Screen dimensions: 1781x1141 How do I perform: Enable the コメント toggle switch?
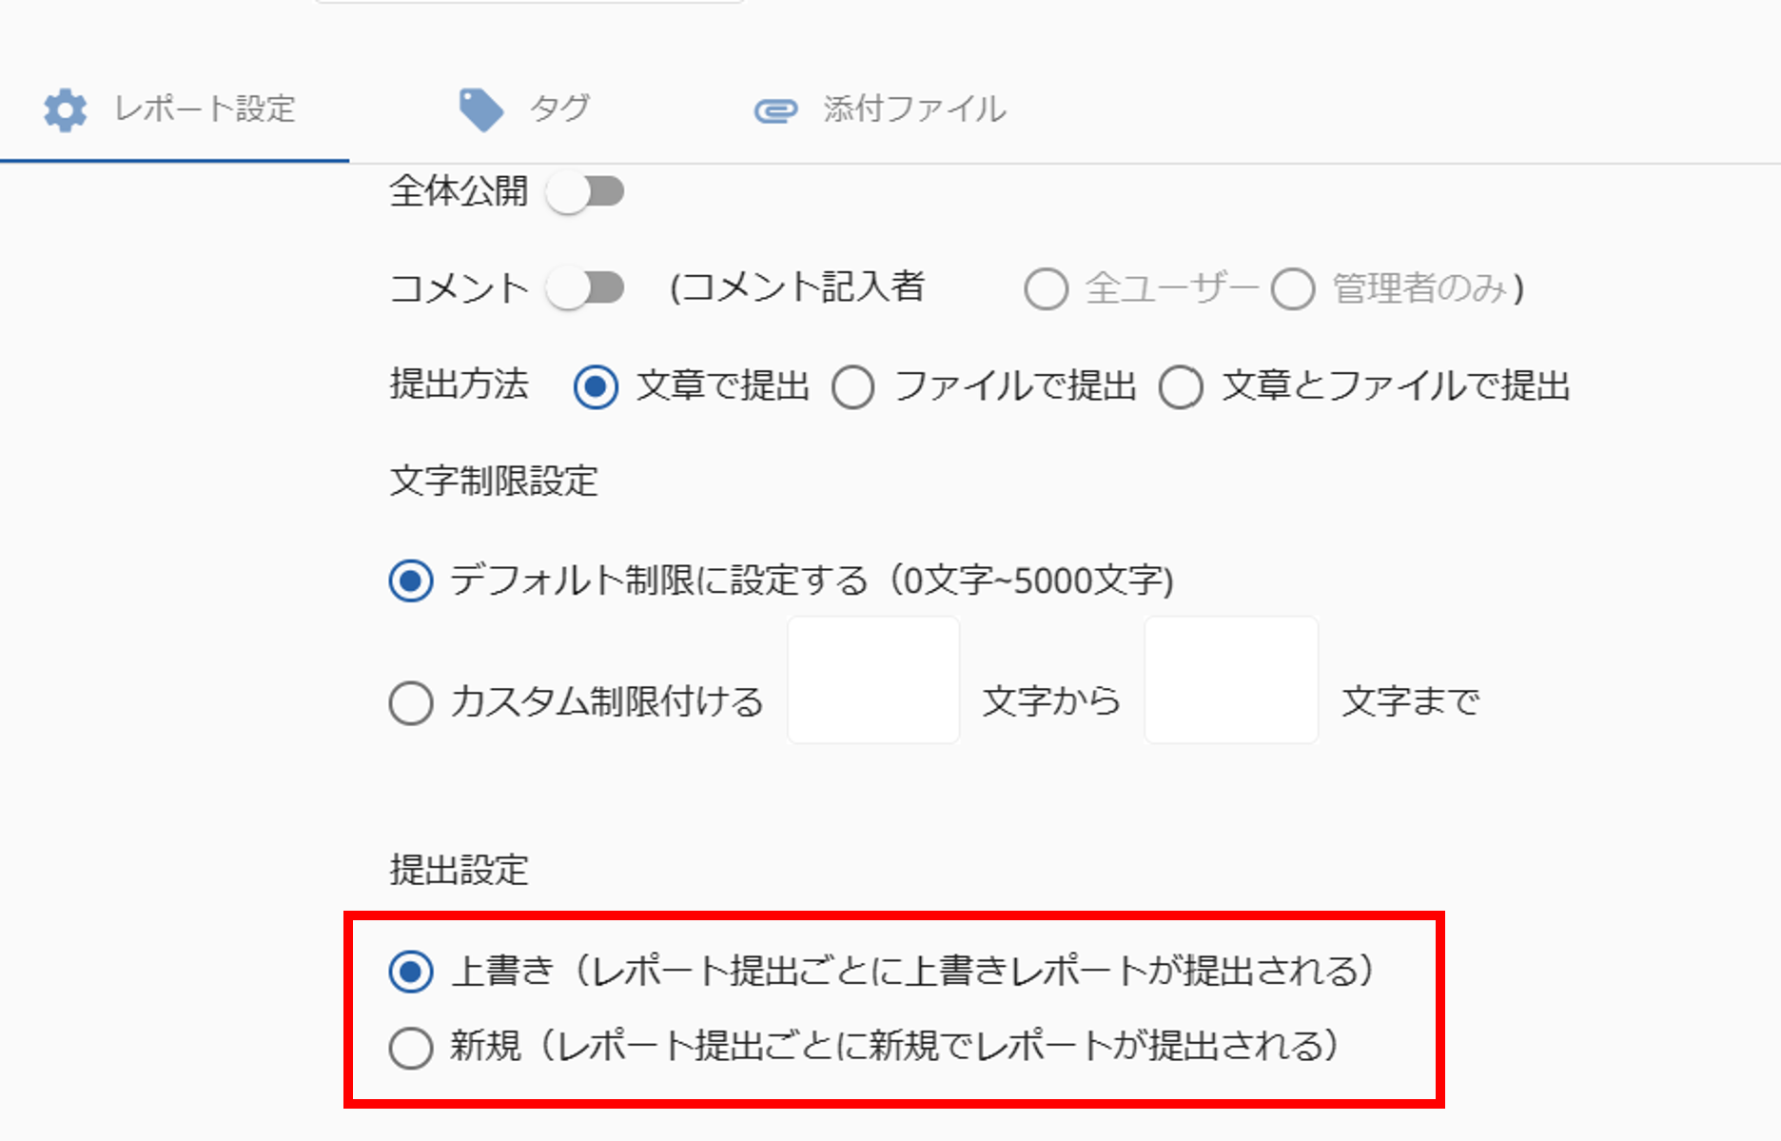585,287
